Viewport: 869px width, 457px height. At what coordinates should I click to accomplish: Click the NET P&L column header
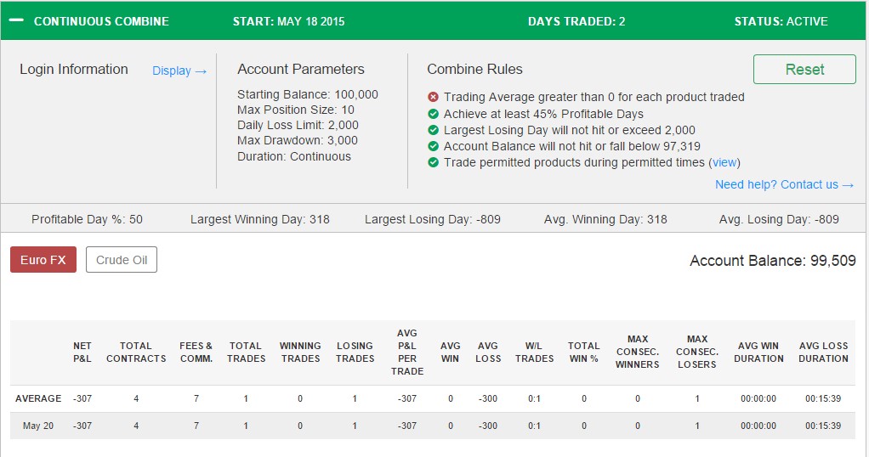click(82, 352)
